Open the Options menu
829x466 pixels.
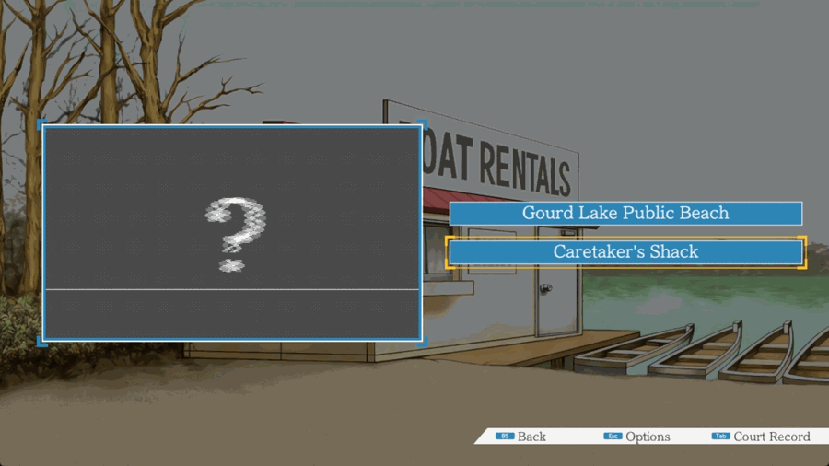pyautogui.click(x=648, y=437)
